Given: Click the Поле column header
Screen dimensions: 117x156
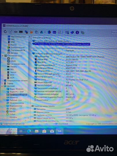Looking at the screenshot, I should tap(35, 50).
